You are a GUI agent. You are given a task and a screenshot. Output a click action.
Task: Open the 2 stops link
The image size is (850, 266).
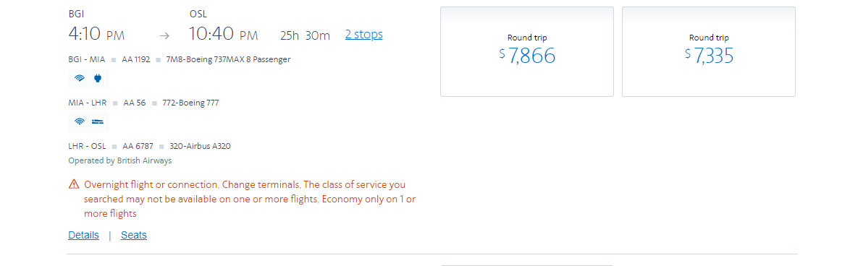pyautogui.click(x=363, y=35)
